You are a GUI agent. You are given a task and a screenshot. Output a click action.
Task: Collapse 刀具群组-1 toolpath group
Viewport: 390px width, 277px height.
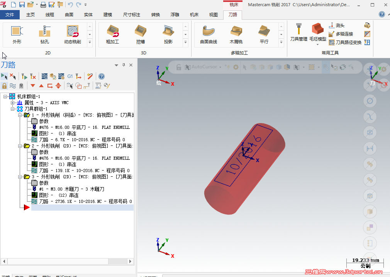point(12,109)
